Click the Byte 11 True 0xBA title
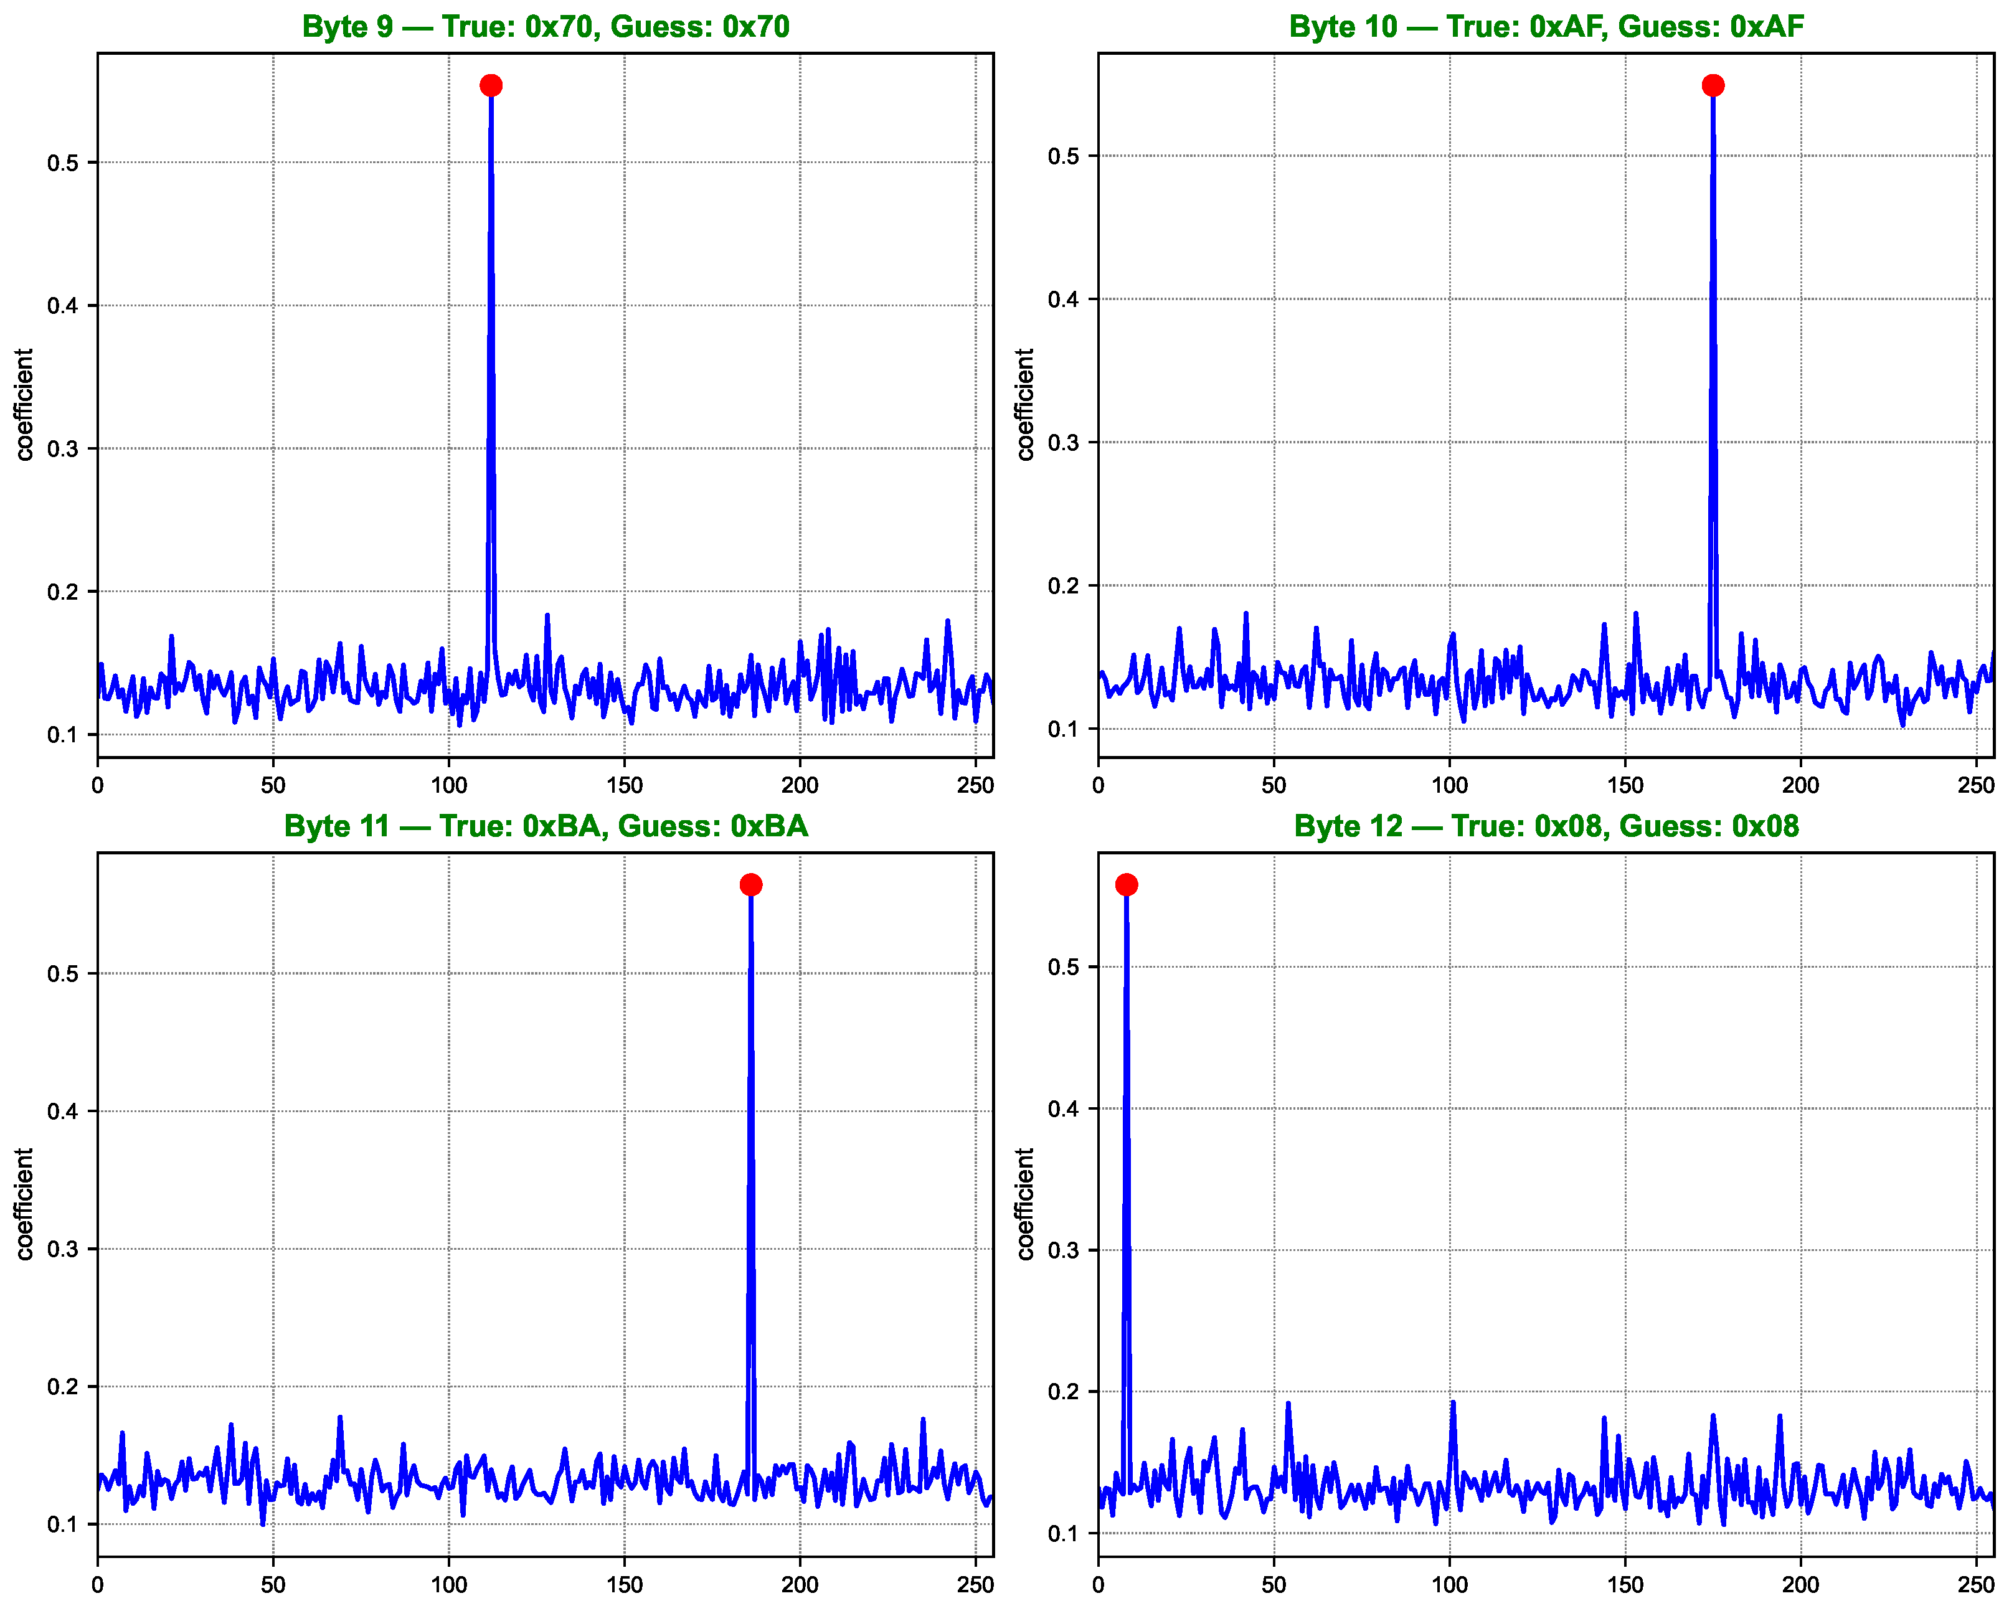 pyautogui.click(x=546, y=826)
